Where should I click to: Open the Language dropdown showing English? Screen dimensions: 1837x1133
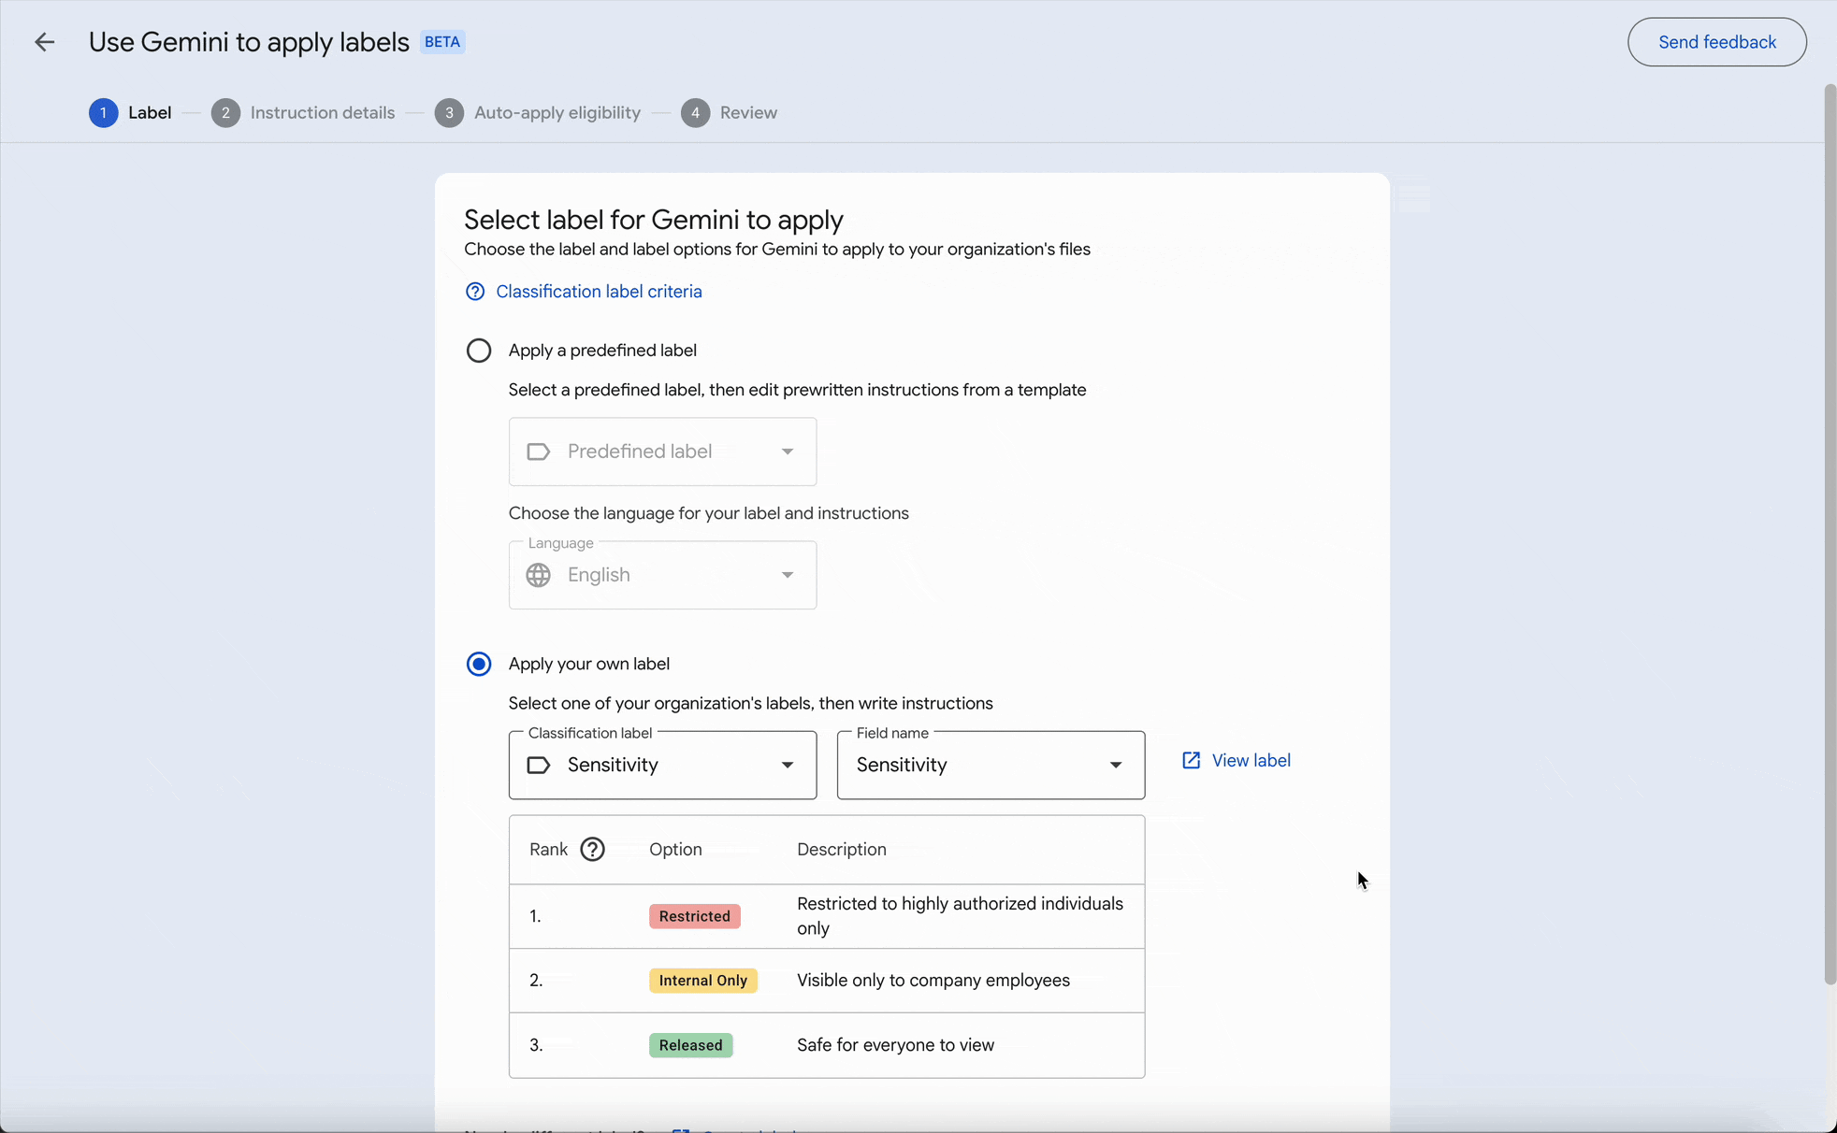point(662,575)
